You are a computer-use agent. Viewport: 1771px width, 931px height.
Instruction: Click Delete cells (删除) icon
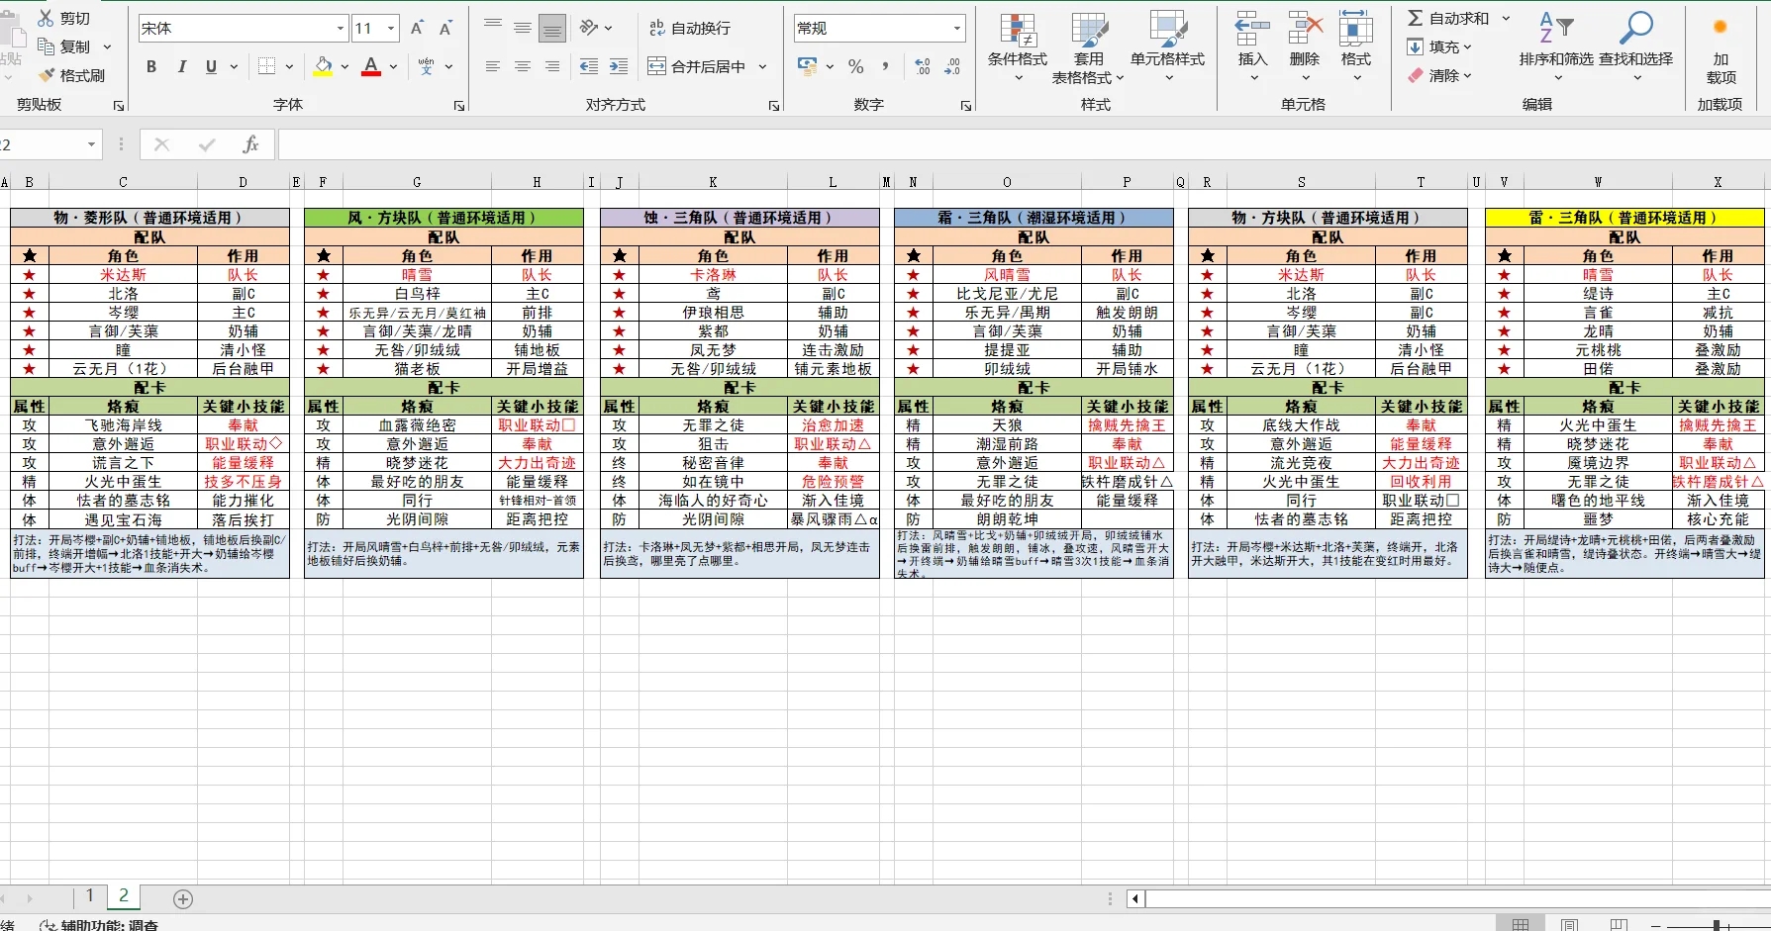click(1305, 30)
